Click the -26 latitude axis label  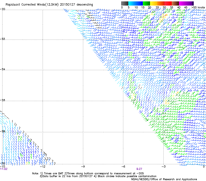3,100
